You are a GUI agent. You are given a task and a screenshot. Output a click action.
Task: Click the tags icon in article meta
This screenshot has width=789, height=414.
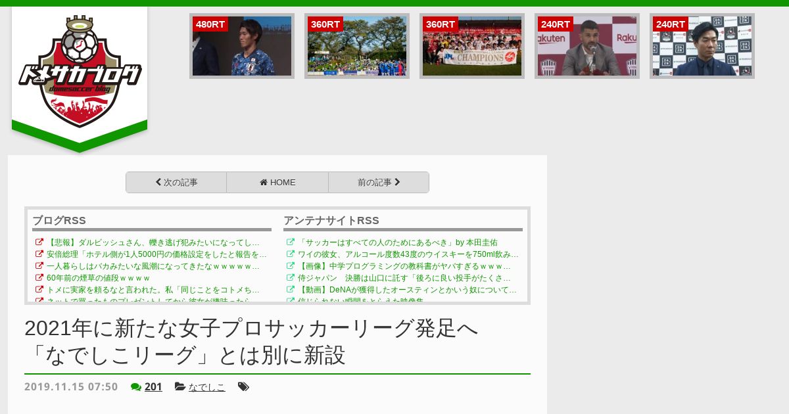tap(243, 387)
